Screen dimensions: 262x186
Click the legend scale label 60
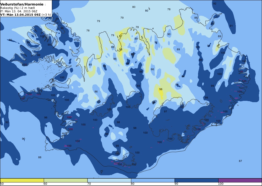(x=45, y=184)
